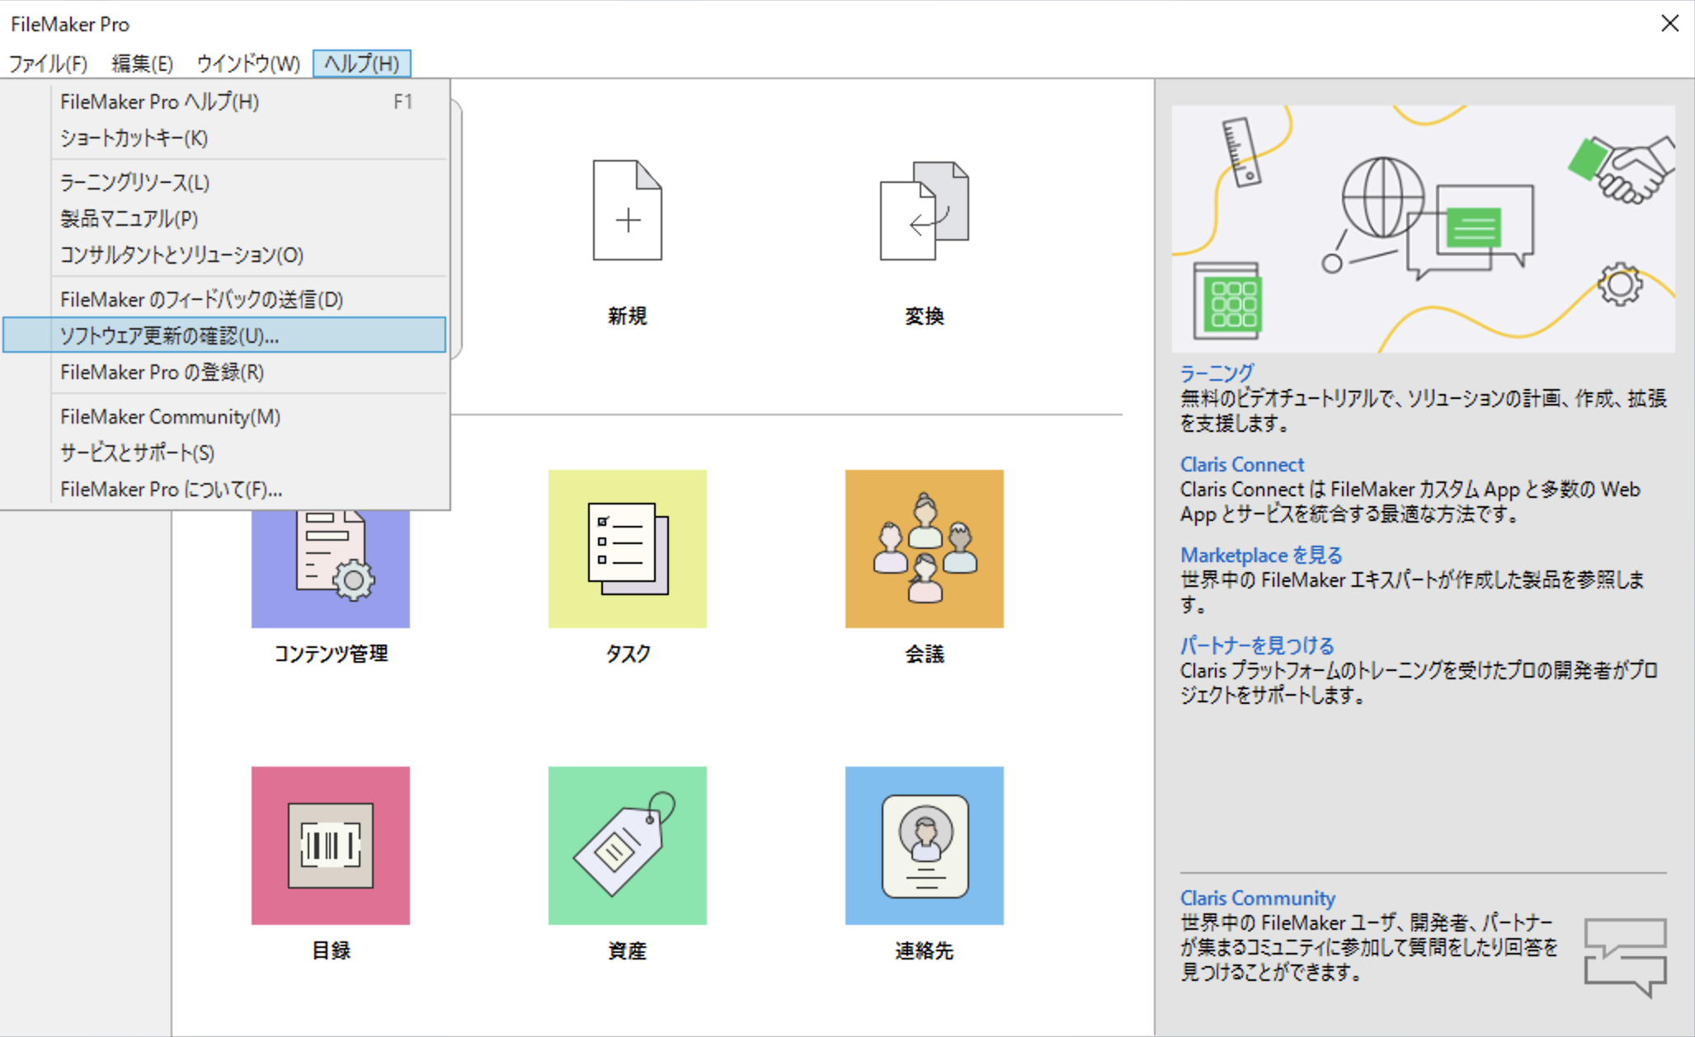Select the 目録 barcode template icon
The image size is (1695, 1037).
click(330, 845)
